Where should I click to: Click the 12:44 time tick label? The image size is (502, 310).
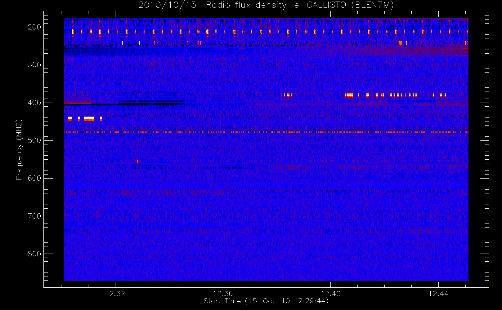438,294
